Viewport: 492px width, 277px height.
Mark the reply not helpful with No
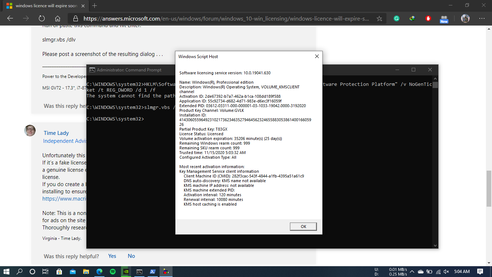(131, 256)
